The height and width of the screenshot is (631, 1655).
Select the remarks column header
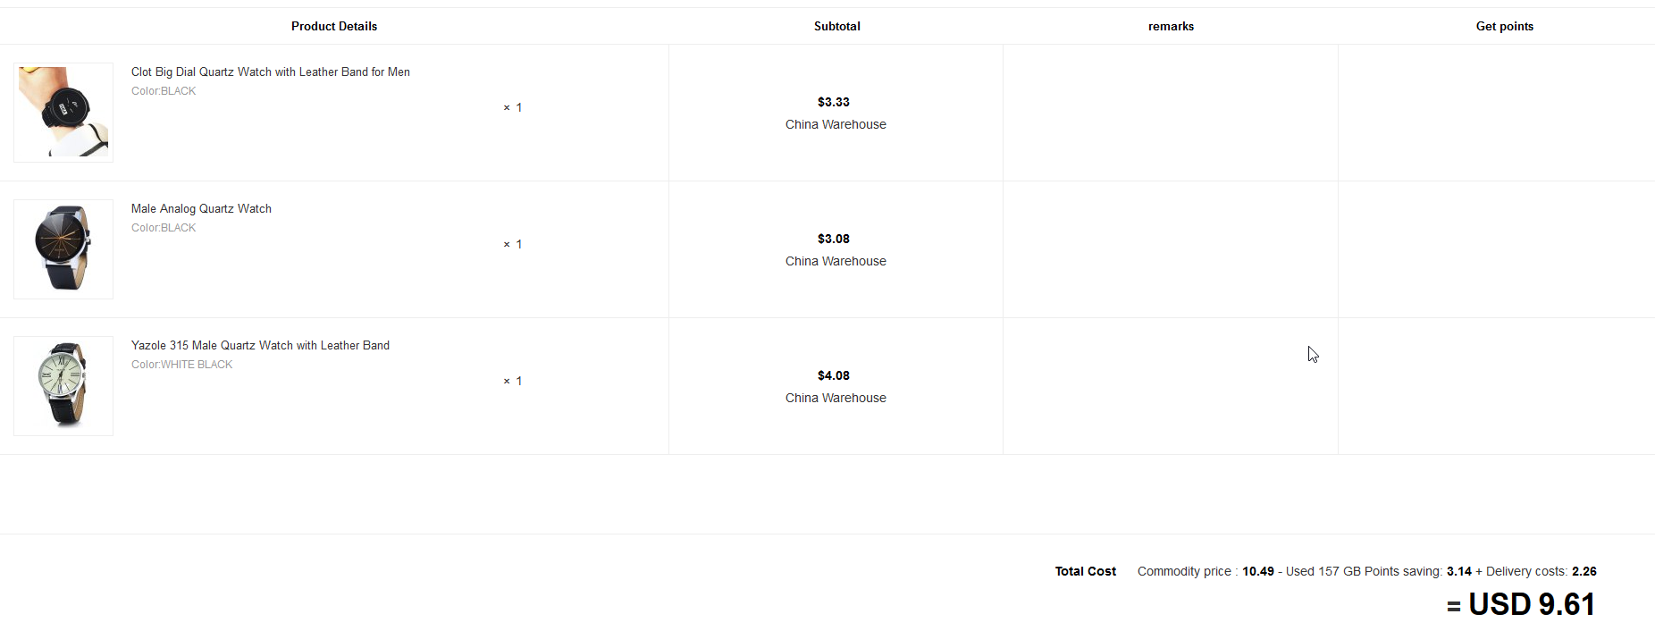pos(1171,27)
